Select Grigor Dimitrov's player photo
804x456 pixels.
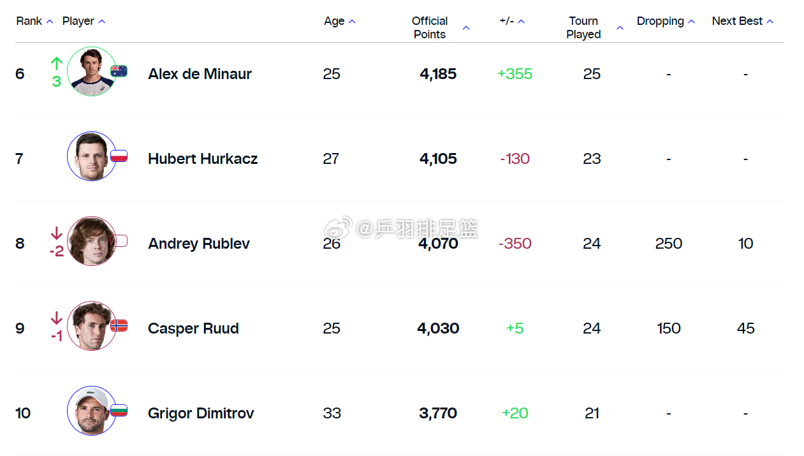[x=91, y=411]
